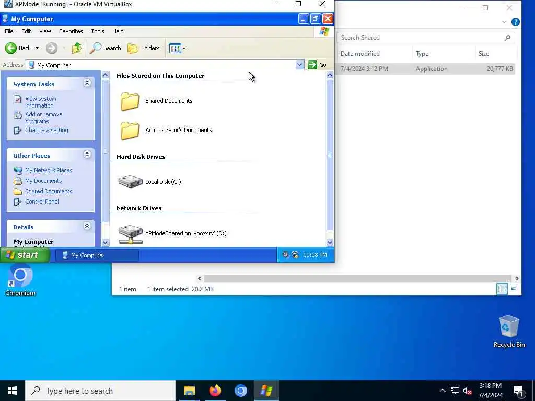Open the notification center icon
535x401 pixels.
pyautogui.click(x=519, y=392)
